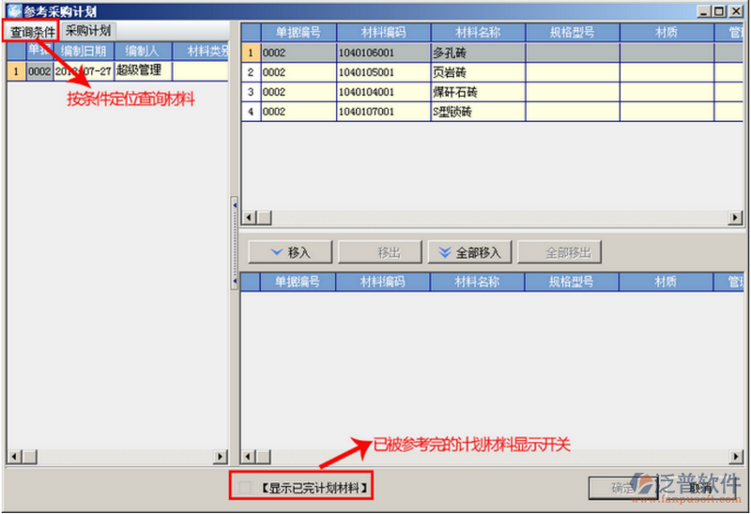Click 全部移入 to move all materials
This screenshot has width=751, height=514.
point(470,252)
